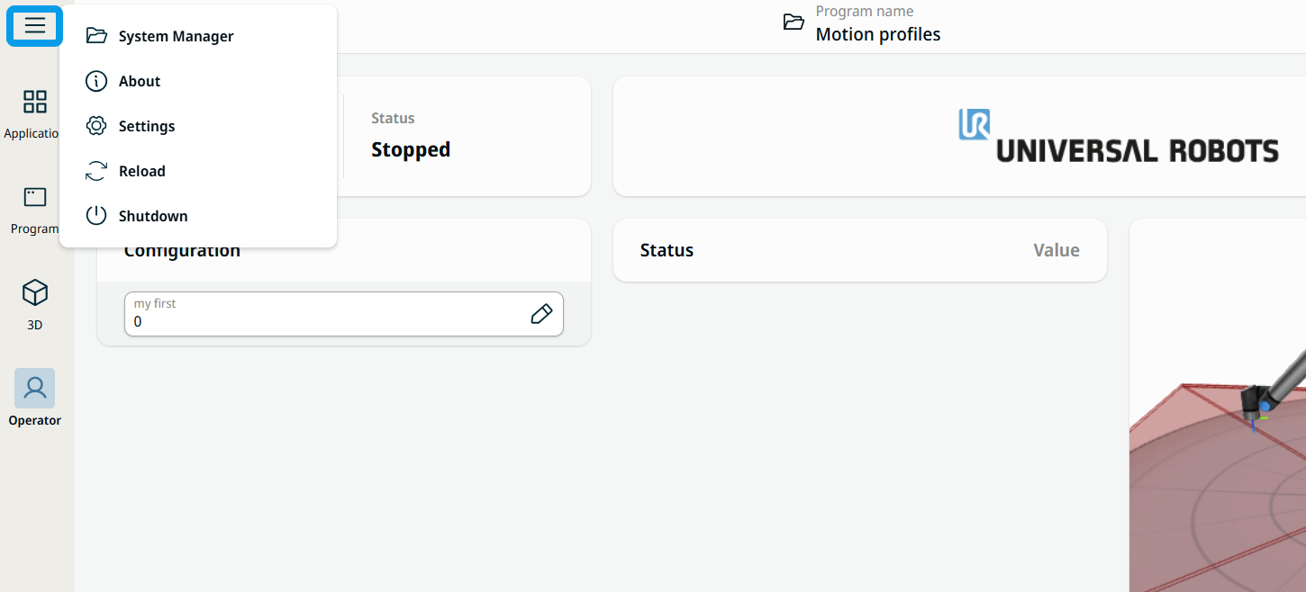Open System Manager from the menu
1306x592 pixels.
pyautogui.click(x=176, y=36)
